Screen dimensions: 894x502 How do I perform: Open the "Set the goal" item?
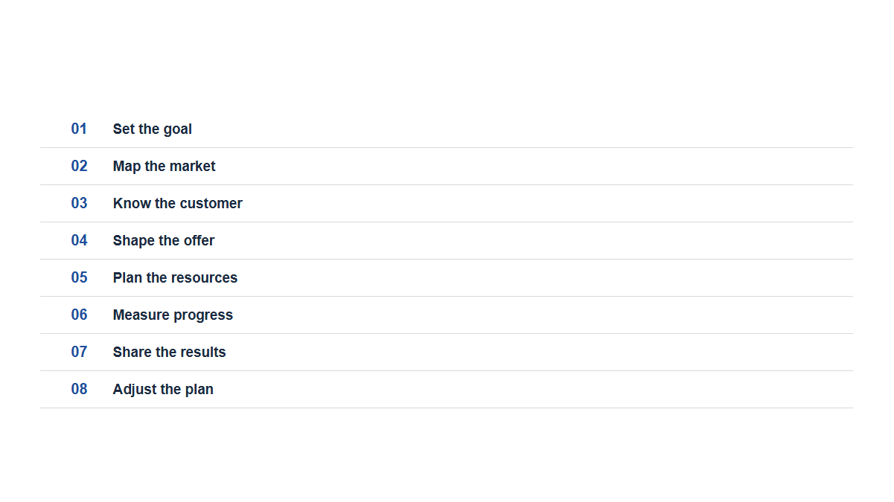[x=447, y=129]
